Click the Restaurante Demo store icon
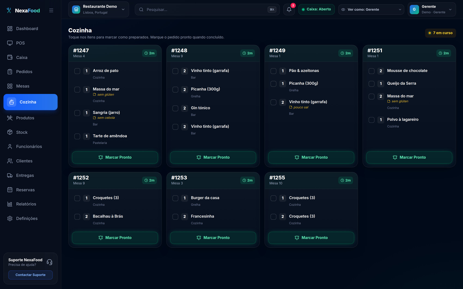Viewport: 463px width, 289px height. click(76, 10)
